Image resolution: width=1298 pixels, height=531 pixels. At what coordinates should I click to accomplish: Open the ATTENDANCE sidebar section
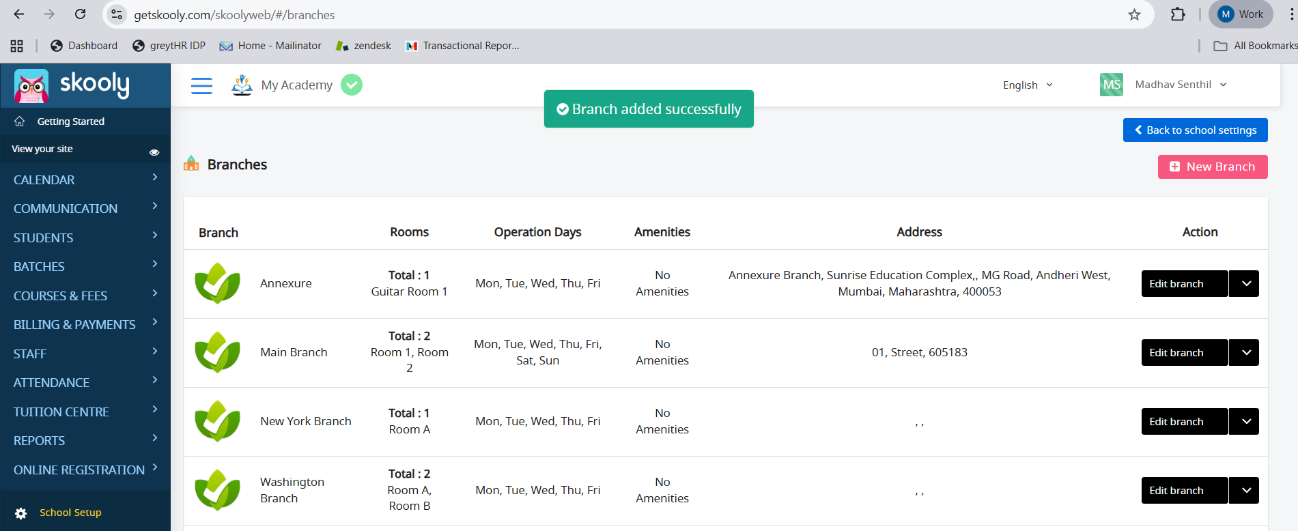(x=85, y=383)
